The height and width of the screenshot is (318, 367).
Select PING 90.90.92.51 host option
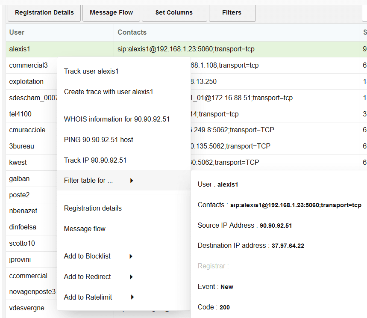coord(99,140)
